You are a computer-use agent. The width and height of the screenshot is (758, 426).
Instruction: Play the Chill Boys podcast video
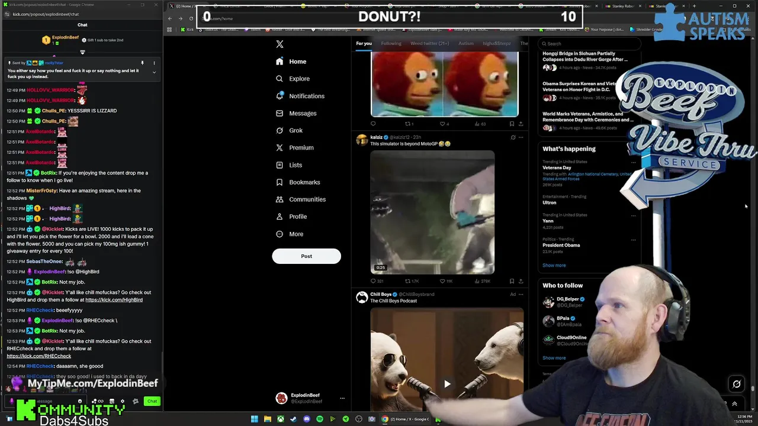click(447, 384)
